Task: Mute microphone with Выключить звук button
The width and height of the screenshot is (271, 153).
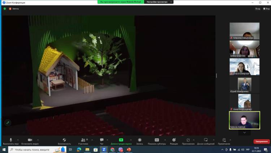Action: 10,140
